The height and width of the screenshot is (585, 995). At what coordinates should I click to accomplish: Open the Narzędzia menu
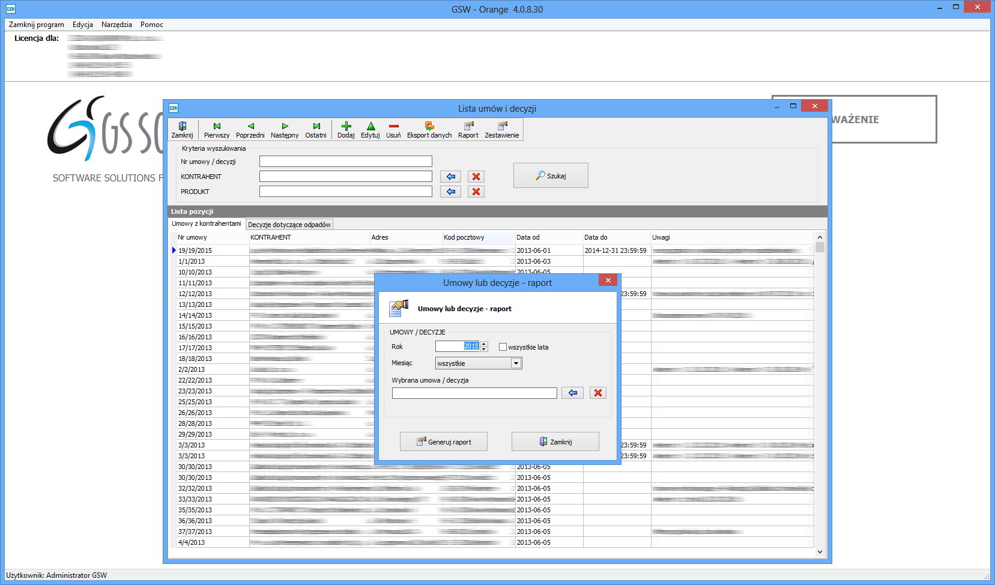(116, 25)
